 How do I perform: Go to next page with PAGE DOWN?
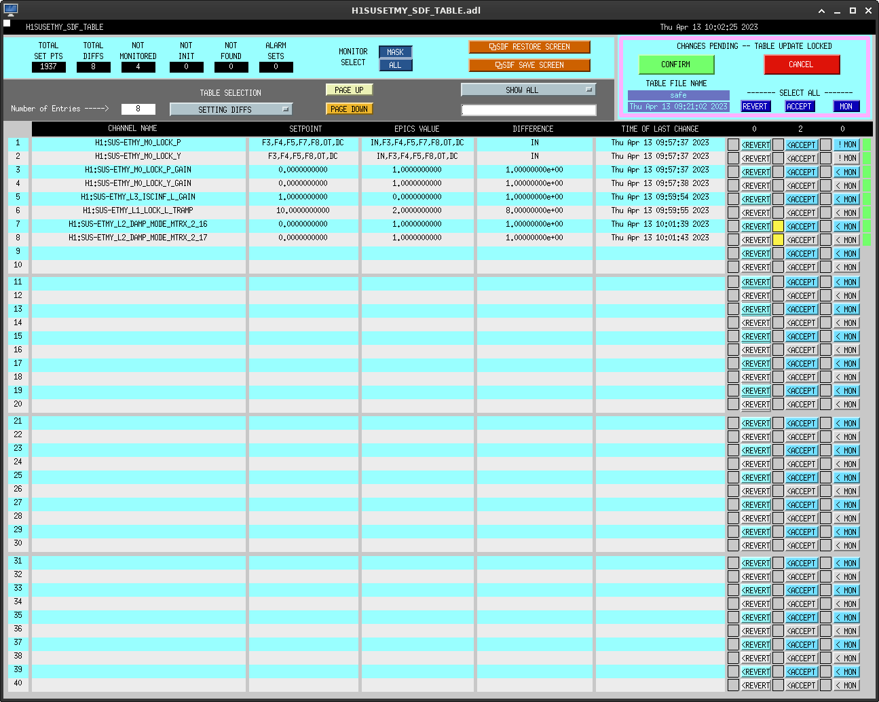click(349, 109)
